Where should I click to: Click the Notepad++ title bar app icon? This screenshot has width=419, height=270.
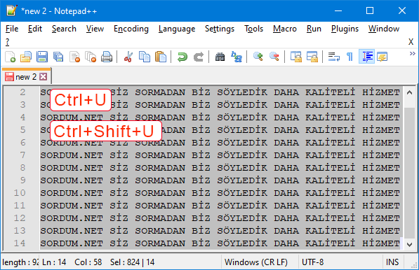tap(11, 10)
